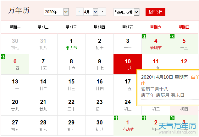Viewport: 199px width, 137px height.
Task: Select April 11 date
Action: pos(156,62)
